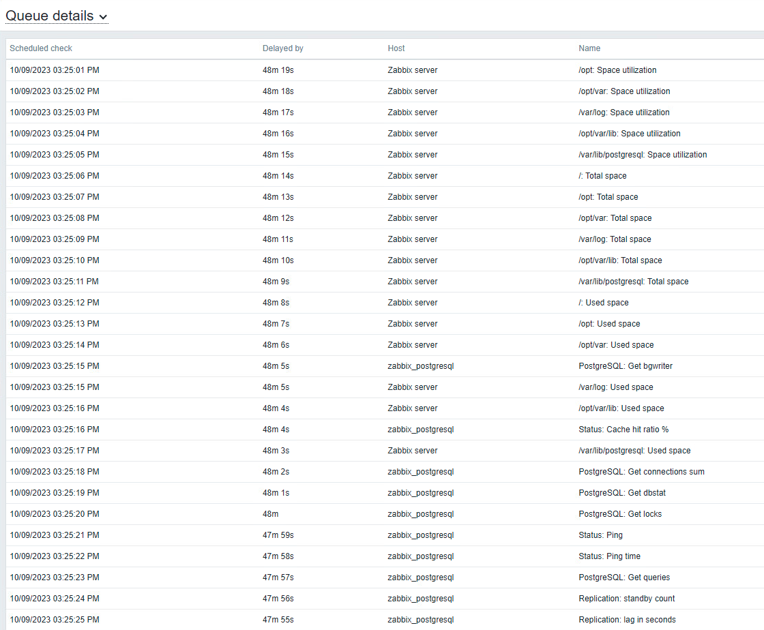
Task: Select item '/var/log: Space utilization'
Action: tap(624, 112)
